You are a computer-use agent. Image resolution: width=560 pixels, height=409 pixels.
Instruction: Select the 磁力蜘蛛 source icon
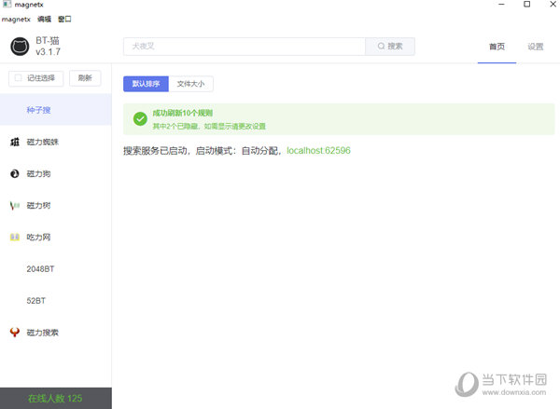pos(15,142)
